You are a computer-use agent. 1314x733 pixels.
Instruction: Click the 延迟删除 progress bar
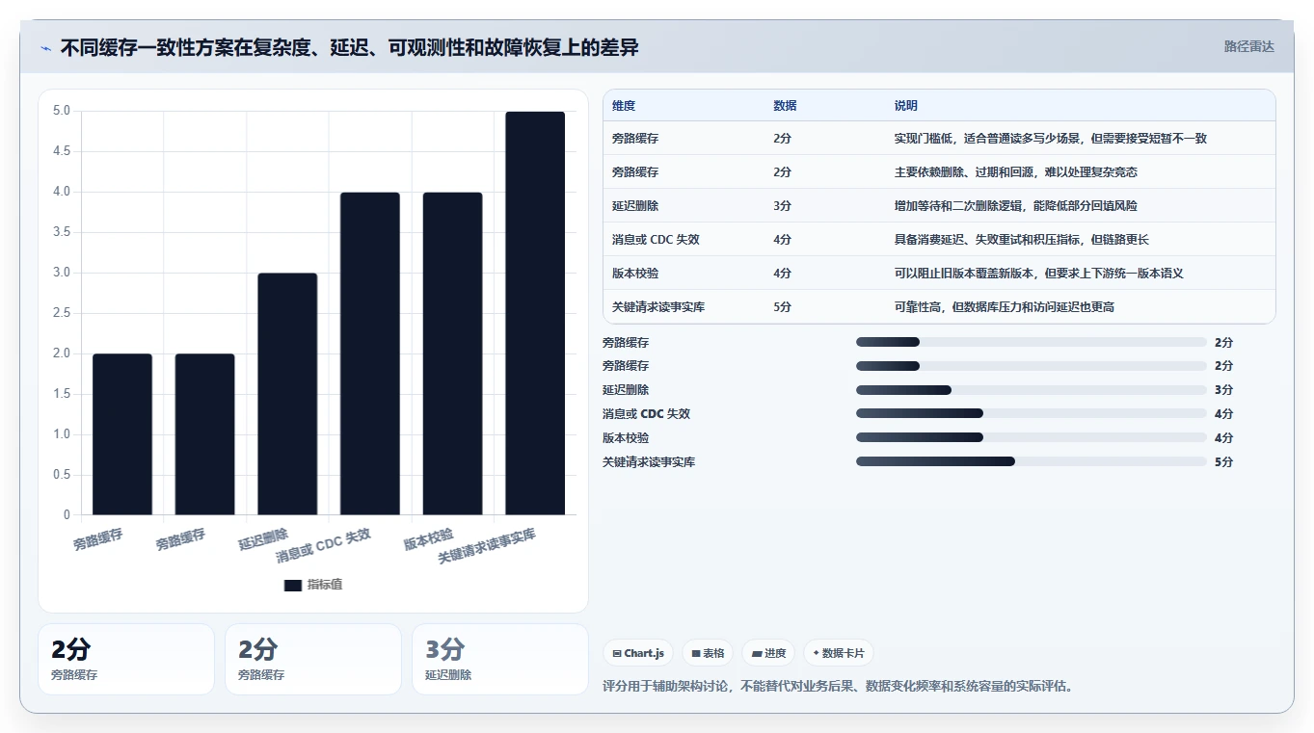click(x=1032, y=390)
